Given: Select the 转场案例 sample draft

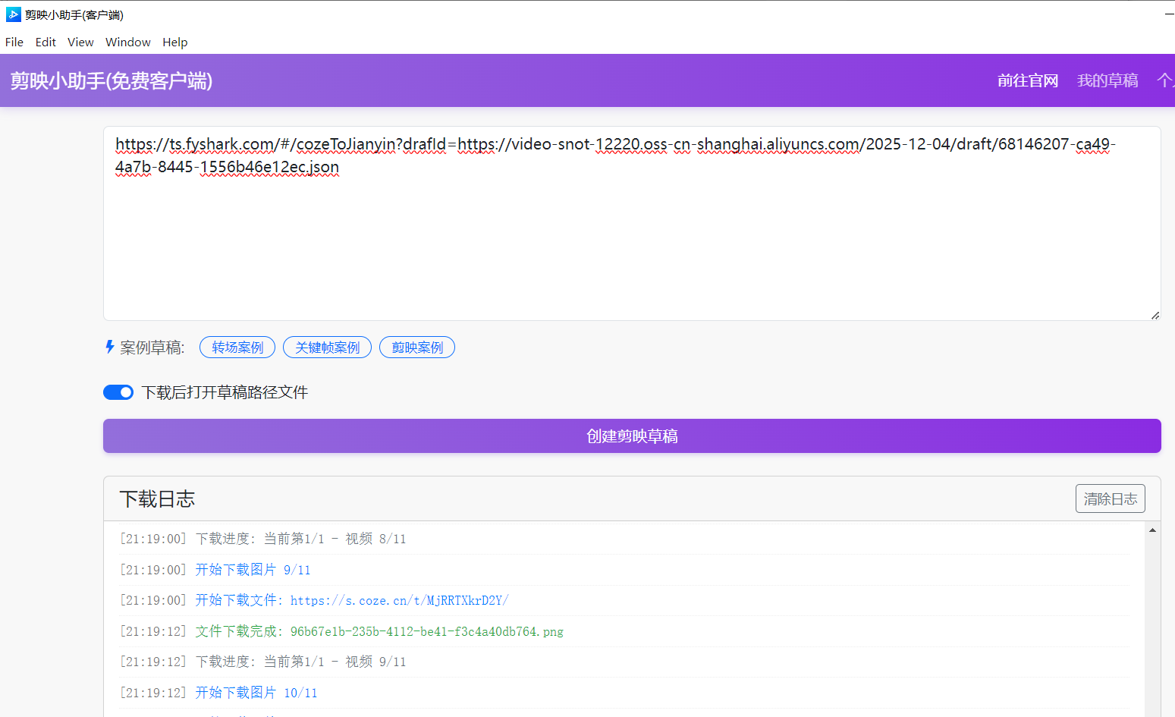Looking at the screenshot, I should pyautogui.click(x=237, y=347).
